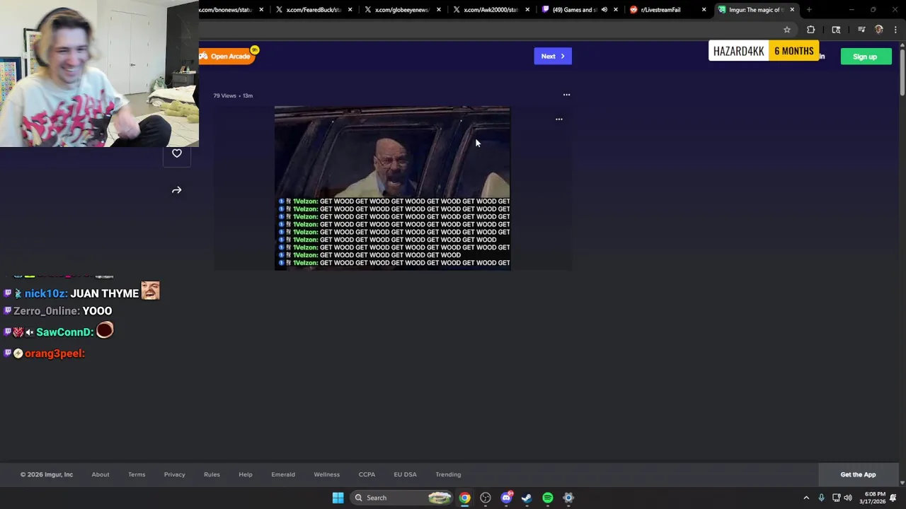Screen dimensions: 906x509
Task: Close the Imgur tab
Action: [792, 10]
